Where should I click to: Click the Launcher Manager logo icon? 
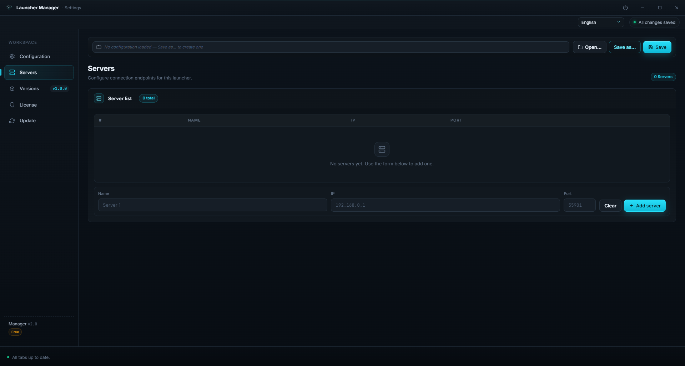pos(9,7)
